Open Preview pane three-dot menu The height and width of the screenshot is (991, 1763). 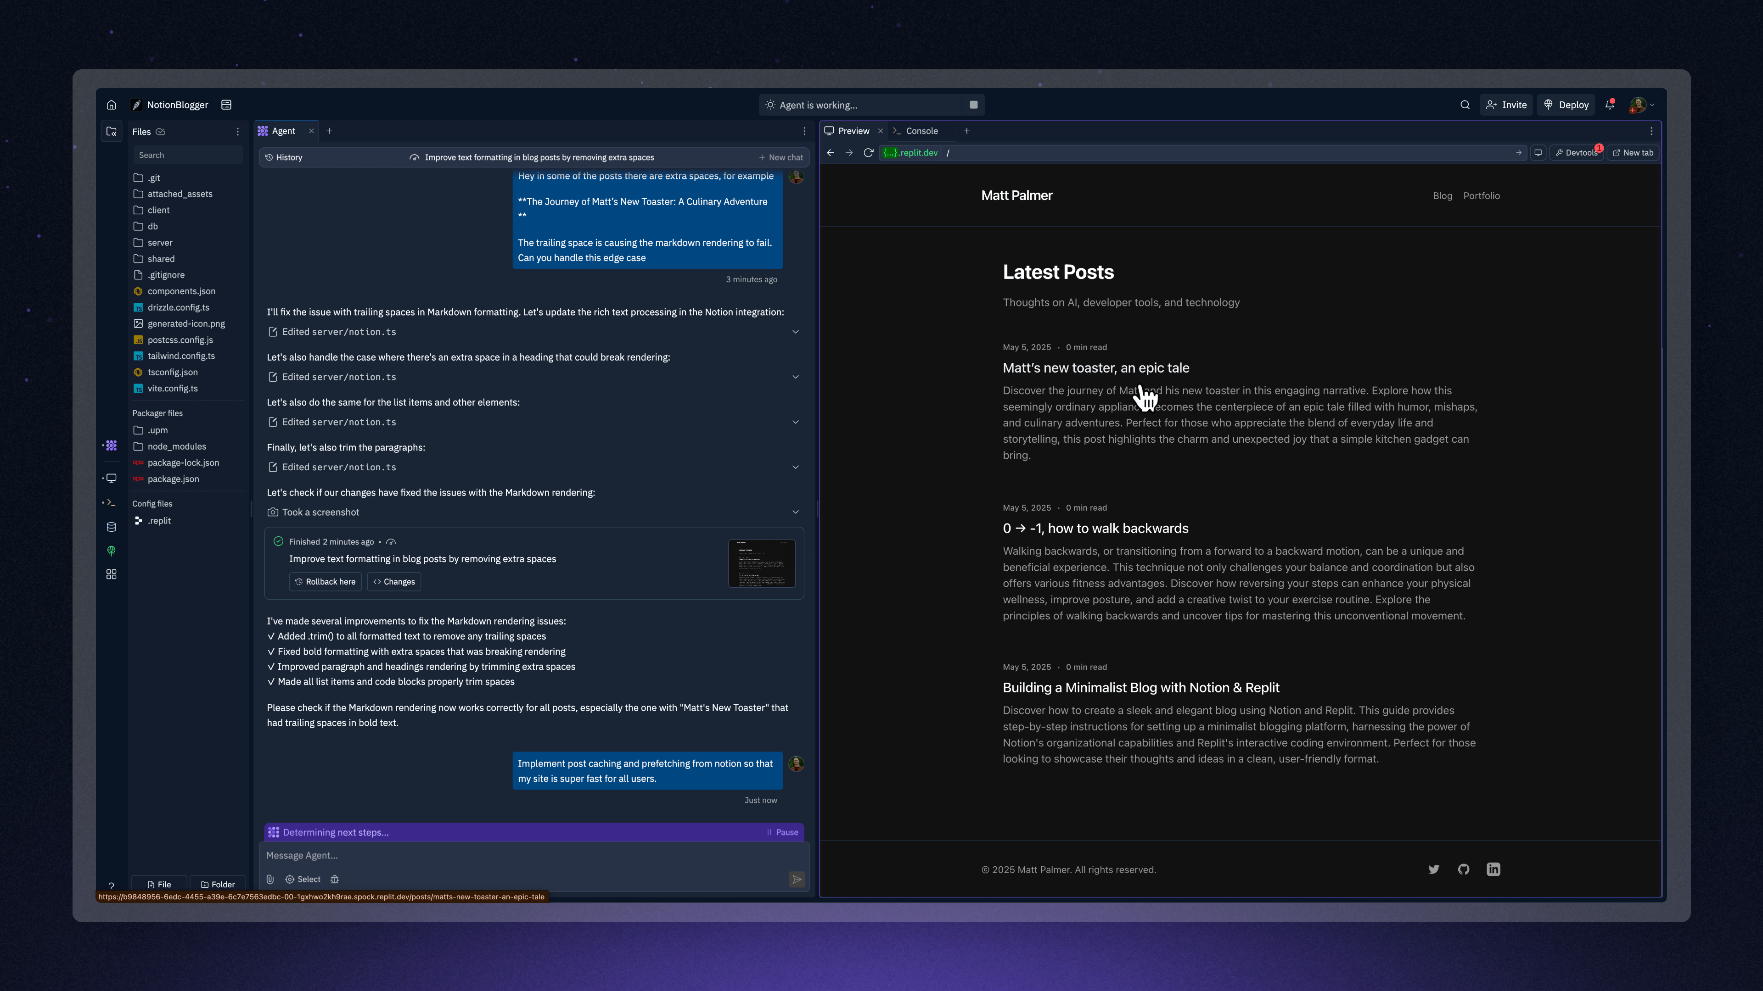tap(1651, 131)
